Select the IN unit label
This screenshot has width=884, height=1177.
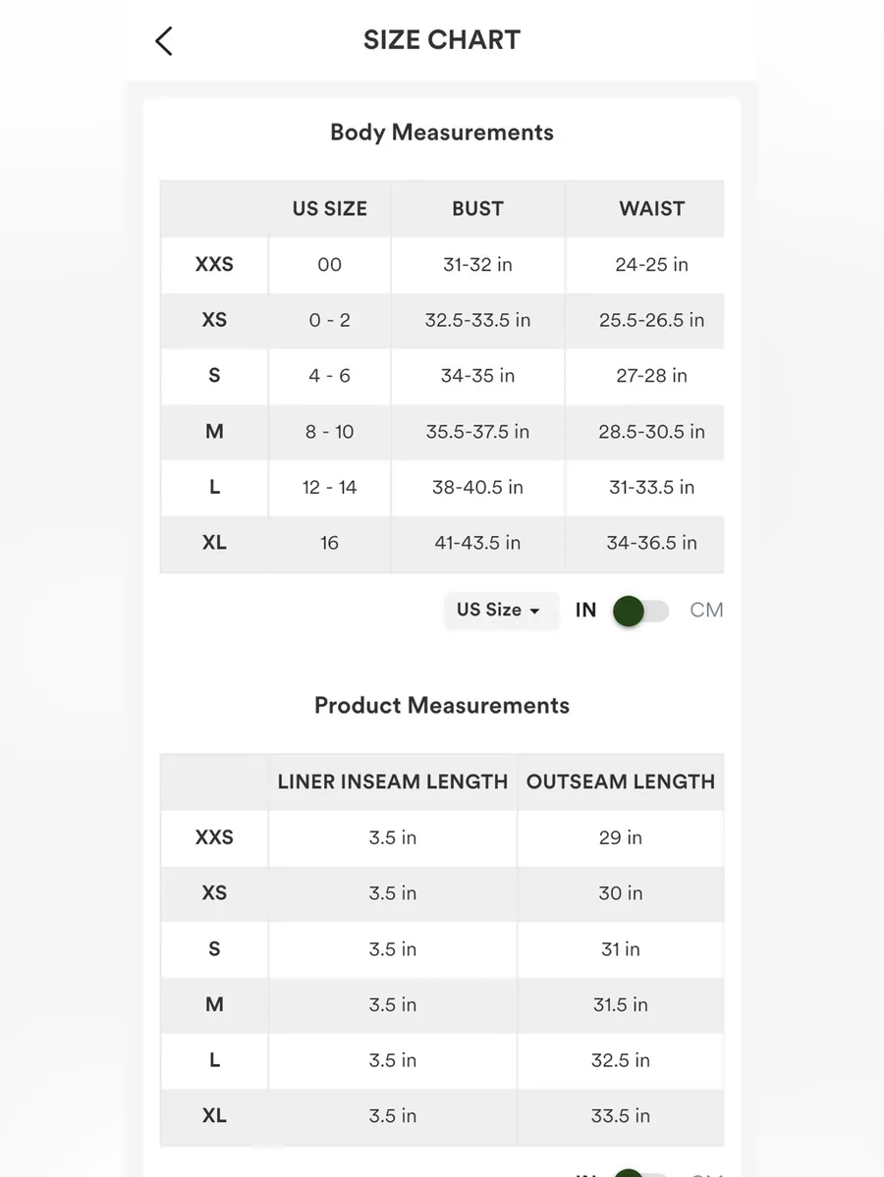coord(585,611)
